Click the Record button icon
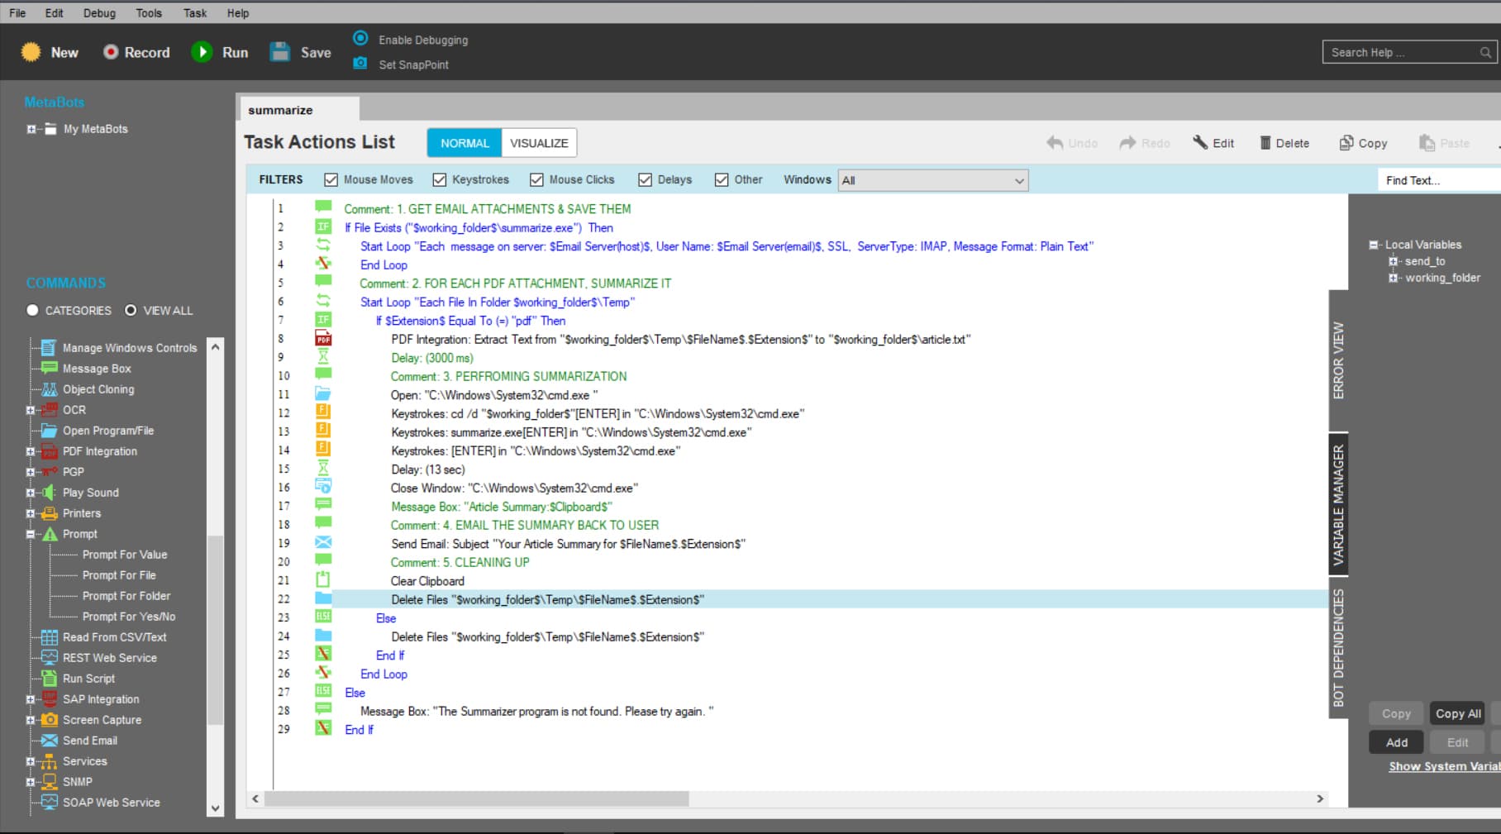The height and width of the screenshot is (834, 1501). click(x=111, y=52)
